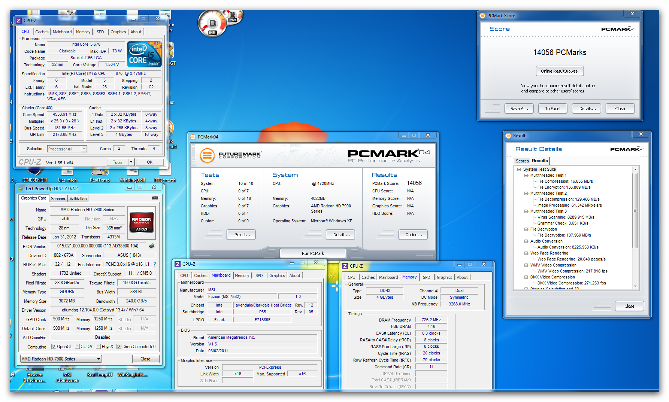Collapse the Audio Conversion tree node

point(526,241)
